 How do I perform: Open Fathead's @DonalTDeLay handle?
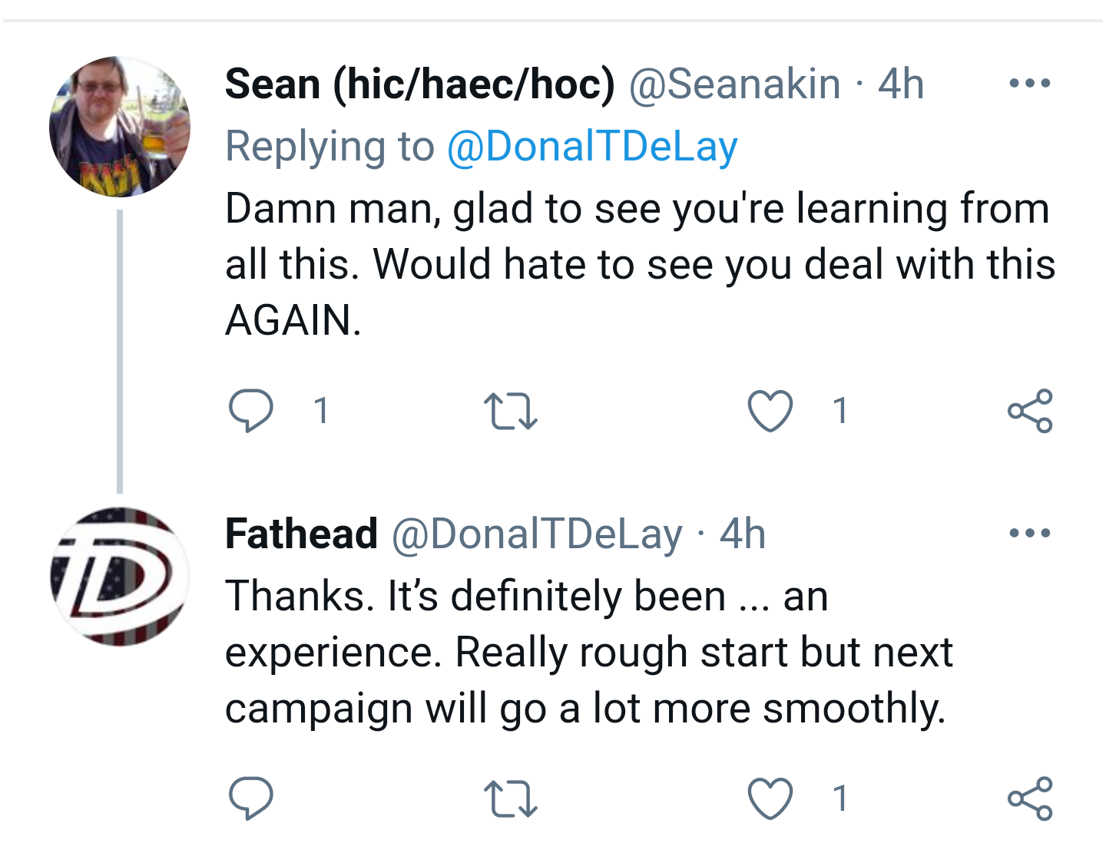[537, 534]
